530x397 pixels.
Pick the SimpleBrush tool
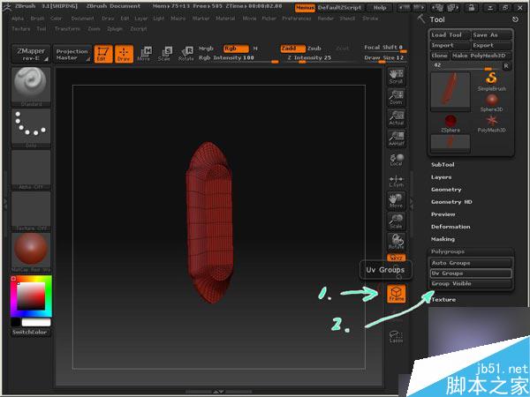tap(491, 81)
